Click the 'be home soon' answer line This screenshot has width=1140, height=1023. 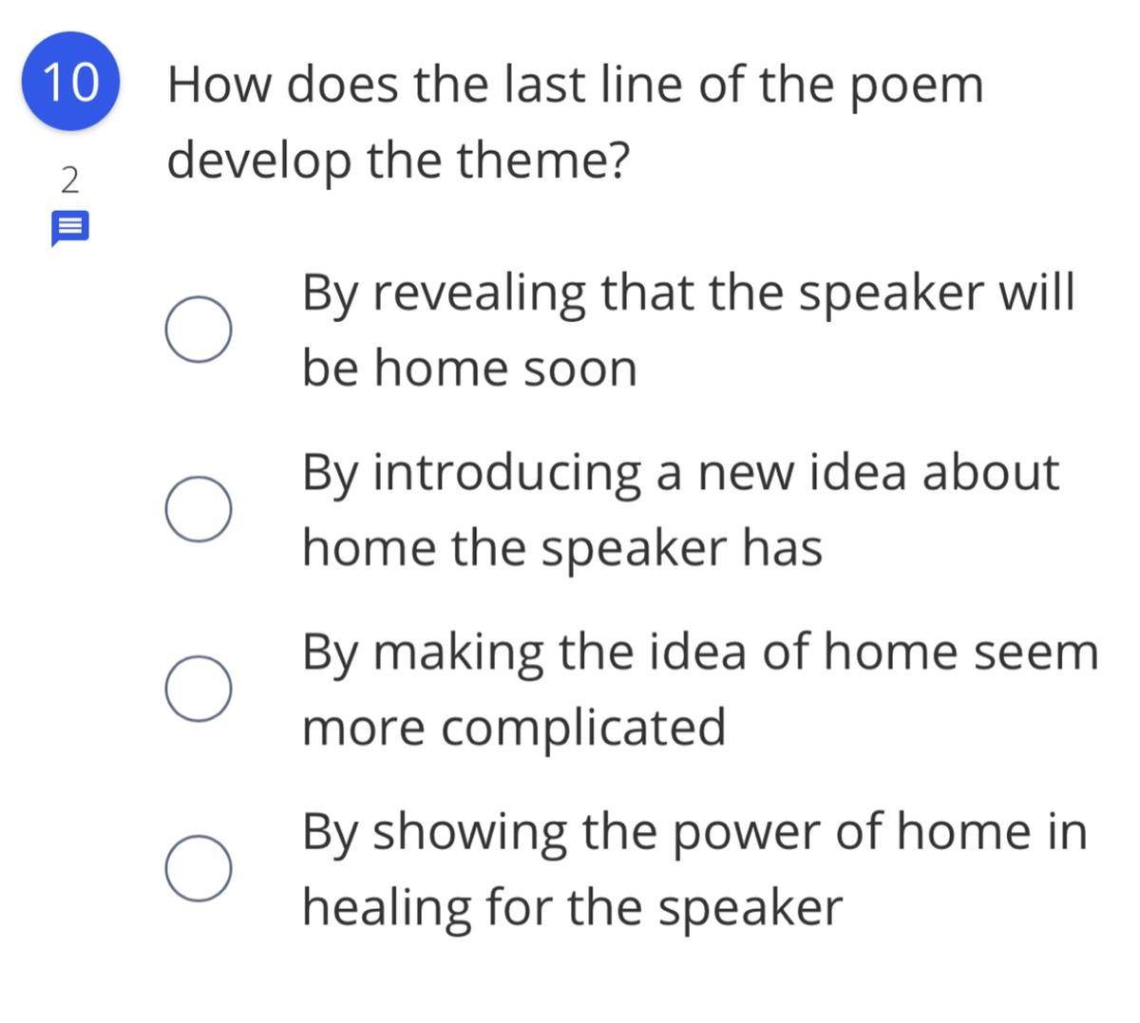click(x=469, y=368)
